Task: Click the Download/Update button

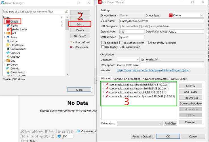Action: coord(191,104)
